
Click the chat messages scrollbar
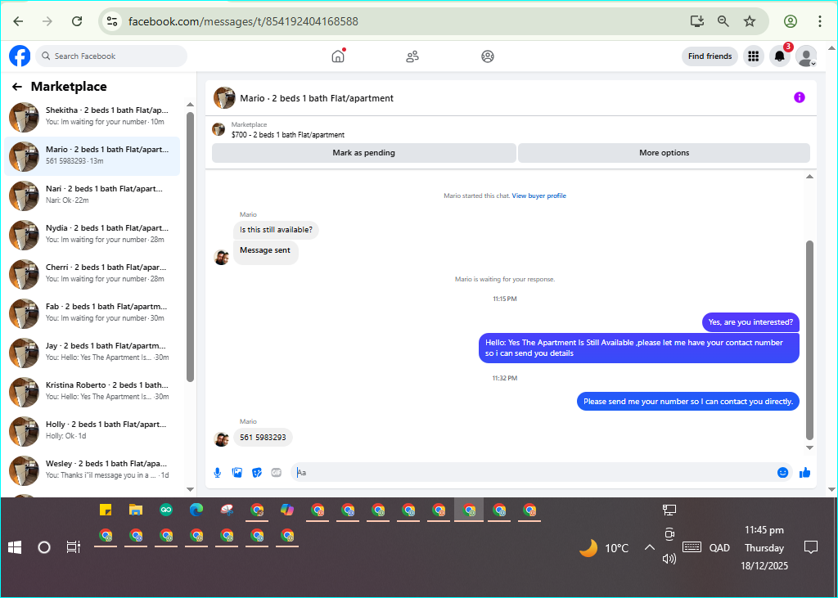click(x=809, y=339)
